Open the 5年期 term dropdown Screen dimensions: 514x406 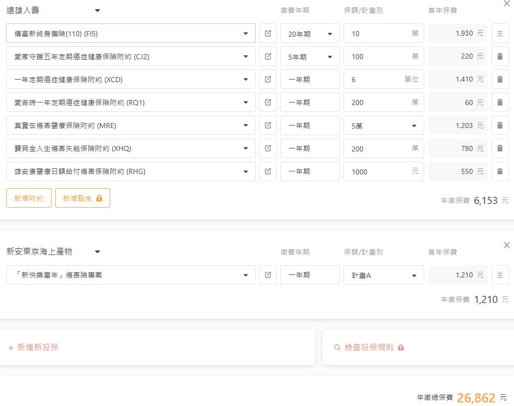pos(310,57)
